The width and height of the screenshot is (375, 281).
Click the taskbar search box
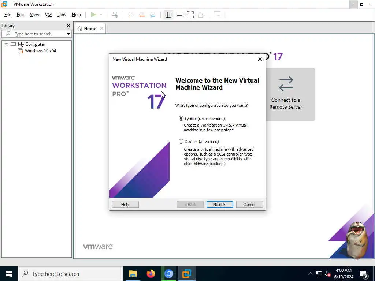70,274
